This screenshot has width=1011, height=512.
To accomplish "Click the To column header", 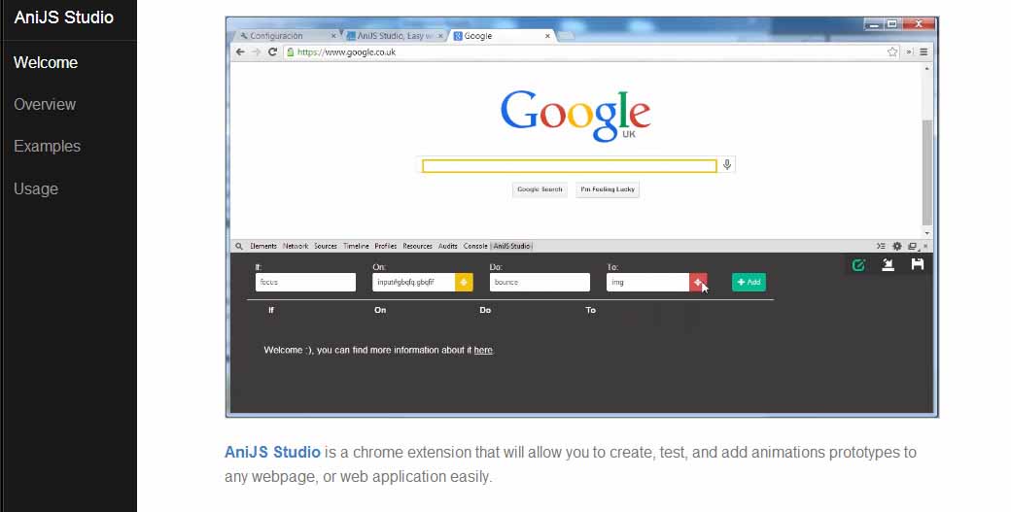I will (x=591, y=311).
